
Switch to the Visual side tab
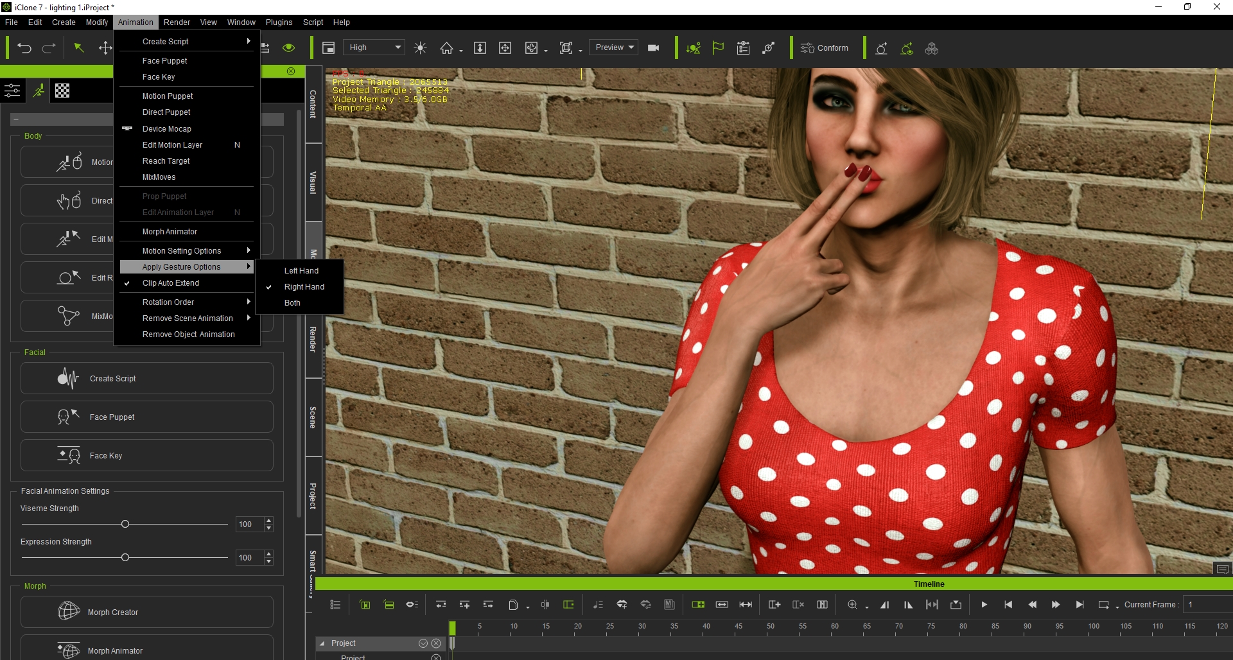(x=313, y=182)
